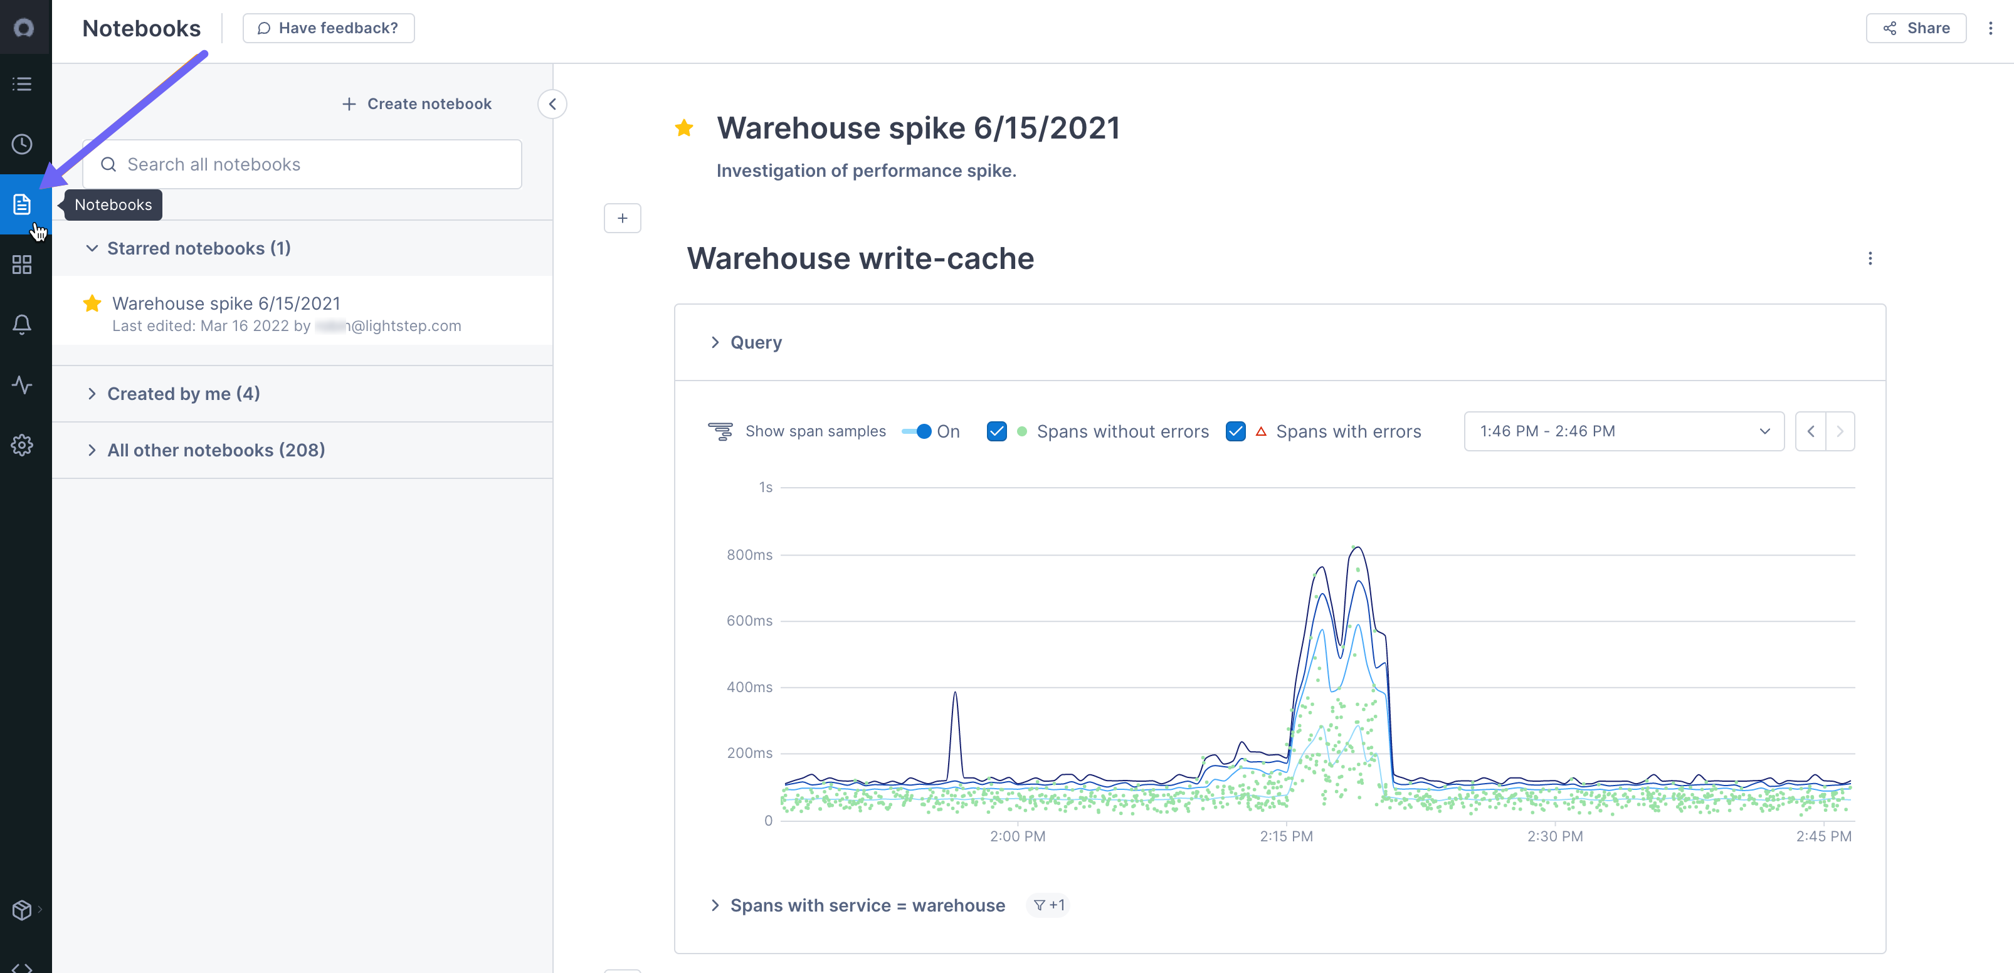This screenshot has height=973, width=2014.
Task: Uncheck Spans without errors checkbox
Action: click(996, 431)
